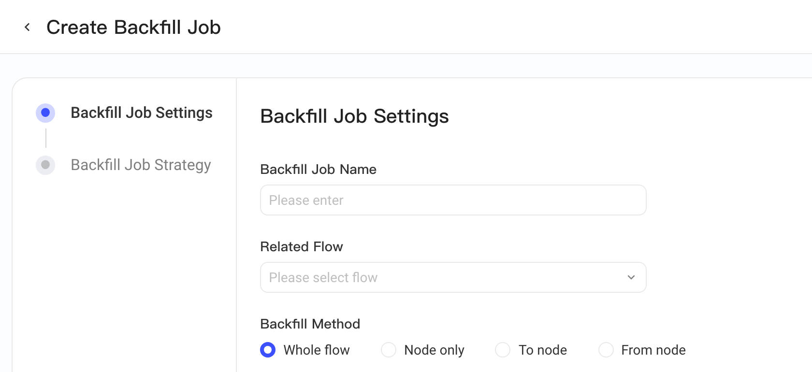Image resolution: width=812 pixels, height=372 pixels.
Task: Focus the Backfill Job Name input field
Action: (453, 200)
